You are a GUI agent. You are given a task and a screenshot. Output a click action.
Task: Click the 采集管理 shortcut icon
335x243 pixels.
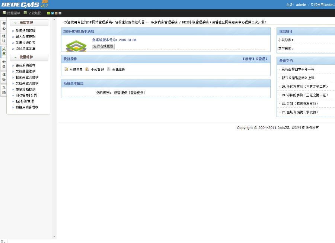(109, 69)
